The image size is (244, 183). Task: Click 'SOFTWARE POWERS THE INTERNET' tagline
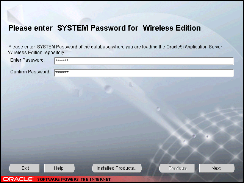click(74, 180)
